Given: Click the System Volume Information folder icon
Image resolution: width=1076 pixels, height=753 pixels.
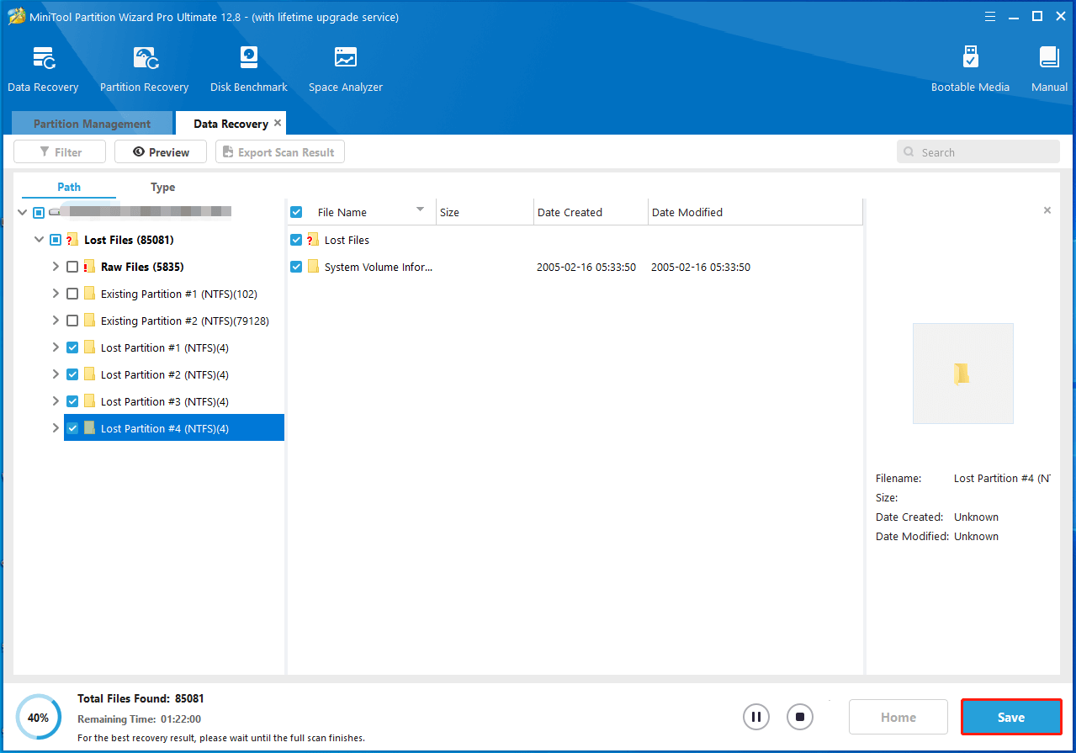Looking at the screenshot, I should (313, 267).
